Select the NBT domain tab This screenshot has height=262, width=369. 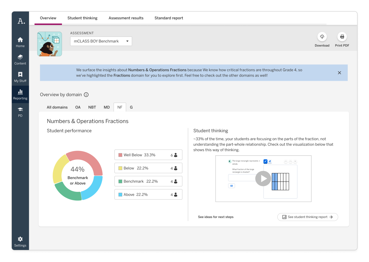pyautogui.click(x=92, y=107)
